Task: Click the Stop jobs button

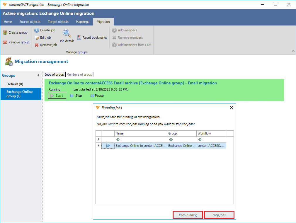Action: point(219,215)
